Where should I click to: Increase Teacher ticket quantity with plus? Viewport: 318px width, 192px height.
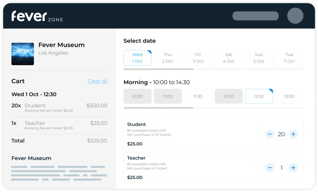(x=293, y=168)
